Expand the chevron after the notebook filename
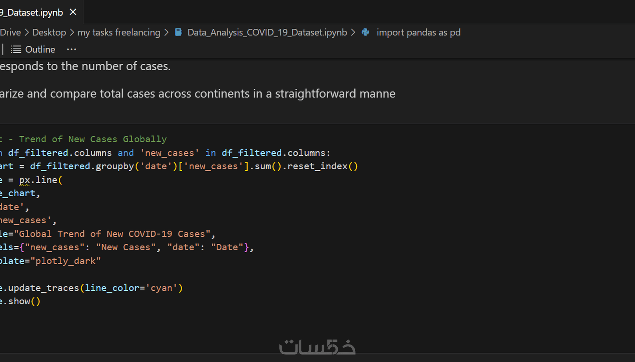635x362 pixels. coord(353,32)
